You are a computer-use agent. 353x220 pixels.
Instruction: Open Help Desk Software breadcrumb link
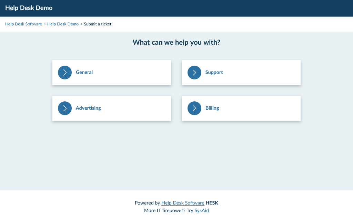[23, 24]
